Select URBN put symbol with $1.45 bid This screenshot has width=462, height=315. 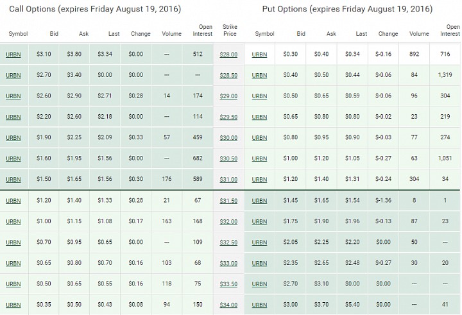(x=259, y=201)
